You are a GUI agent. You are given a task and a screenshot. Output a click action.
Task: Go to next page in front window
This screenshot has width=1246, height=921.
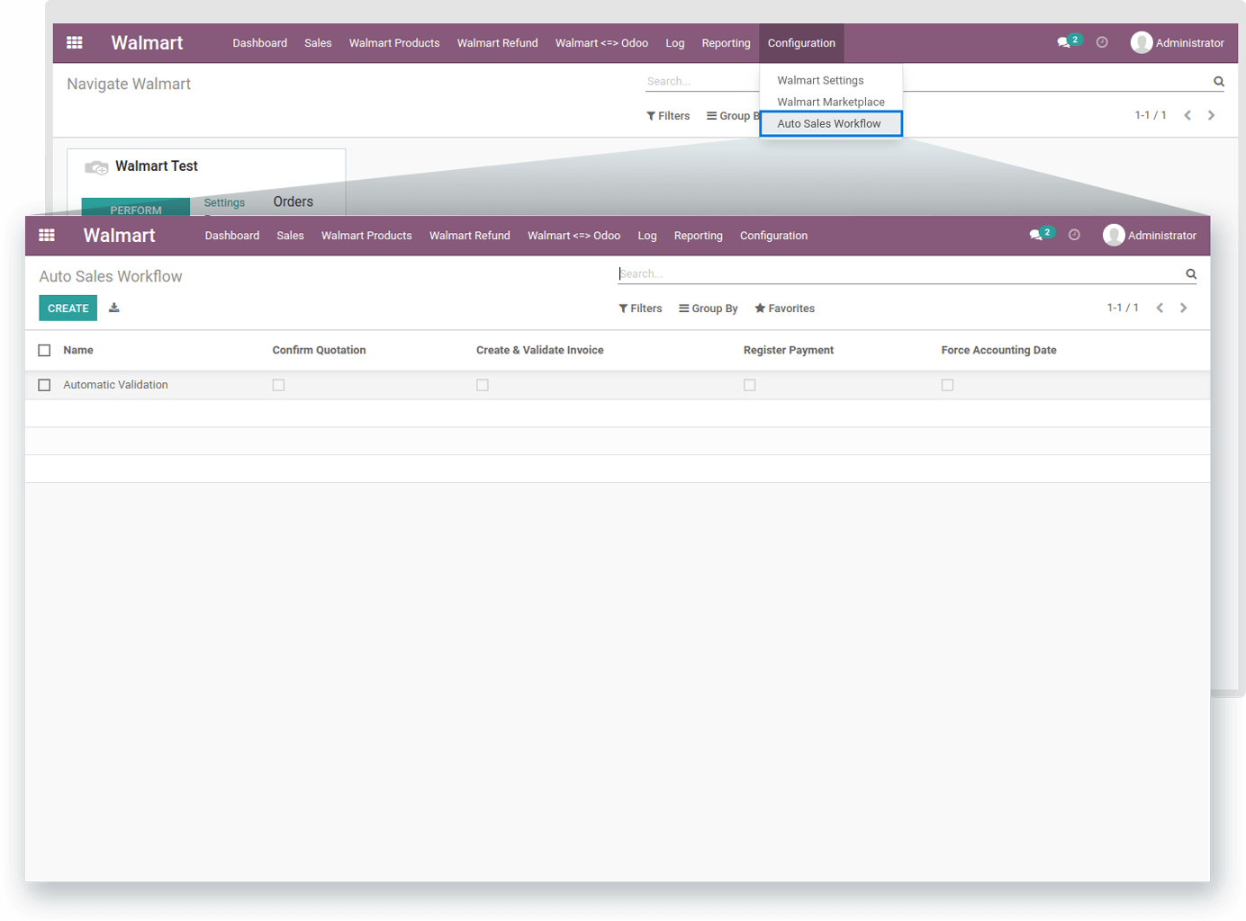coord(1184,308)
